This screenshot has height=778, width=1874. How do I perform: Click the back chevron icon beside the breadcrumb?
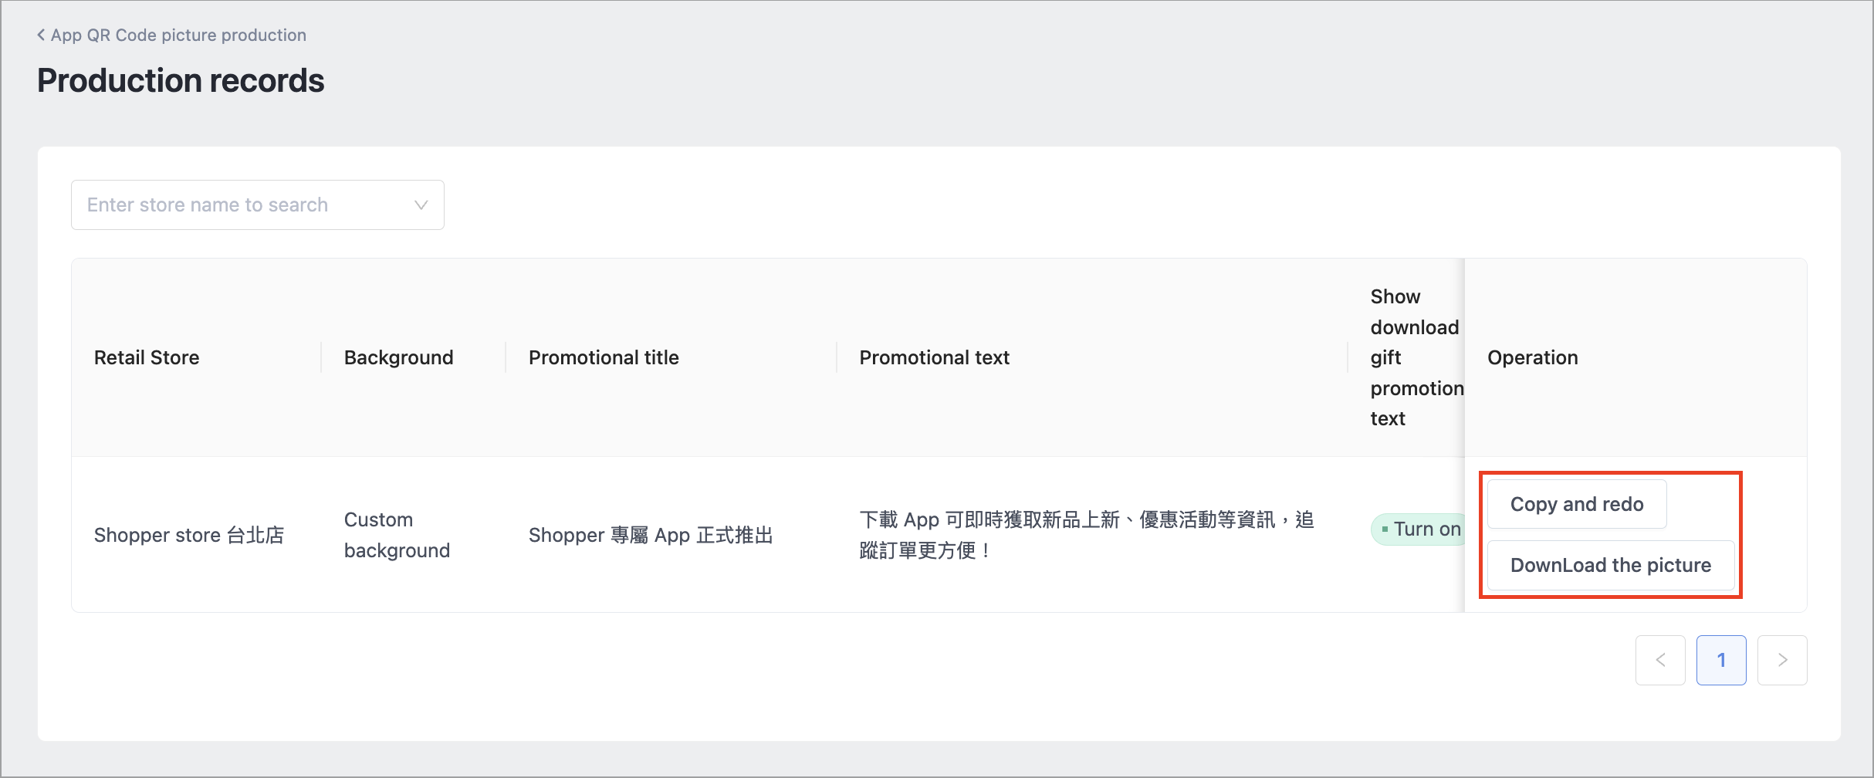coord(41,35)
